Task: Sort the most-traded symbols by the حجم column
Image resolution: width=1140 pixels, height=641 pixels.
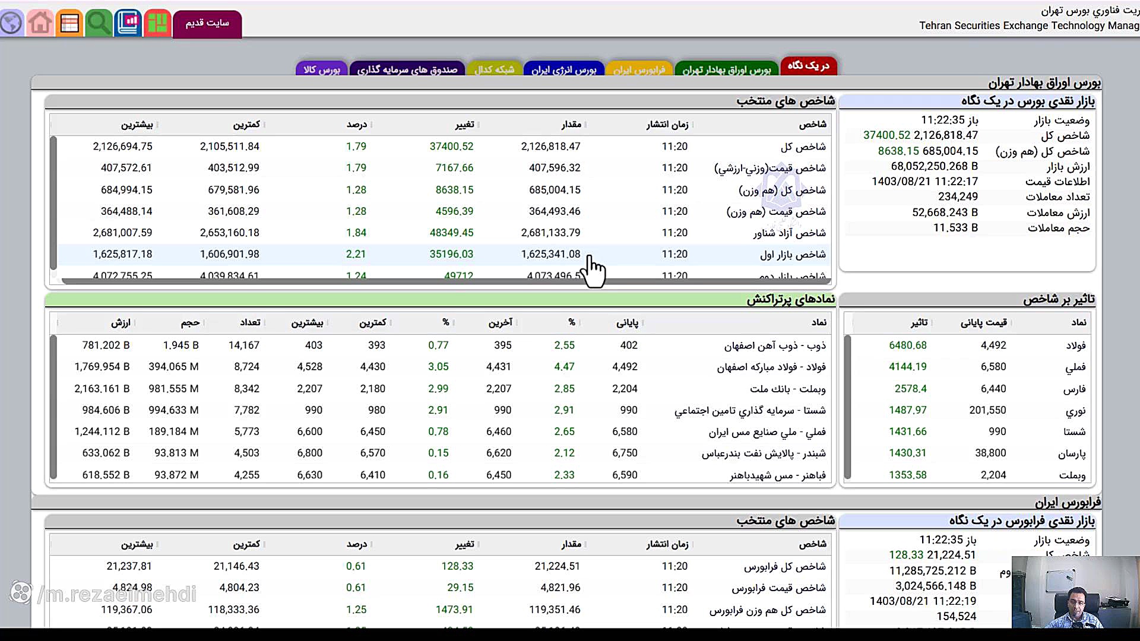Action: coord(190,322)
